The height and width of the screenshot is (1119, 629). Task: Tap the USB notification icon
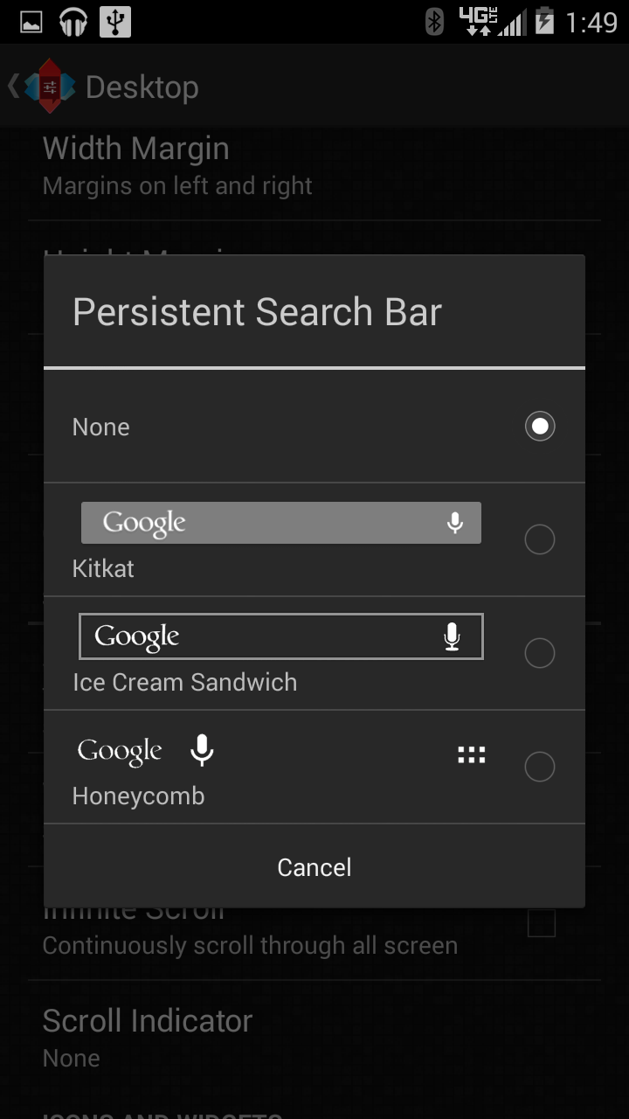pyautogui.click(x=115, y=22)
